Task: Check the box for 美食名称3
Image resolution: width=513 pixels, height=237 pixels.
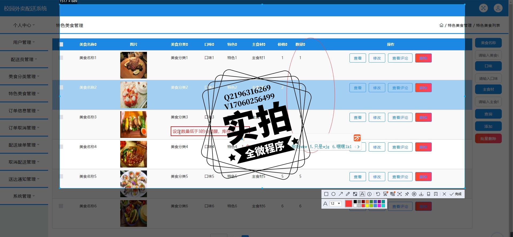Action: (x=61, y=117)
